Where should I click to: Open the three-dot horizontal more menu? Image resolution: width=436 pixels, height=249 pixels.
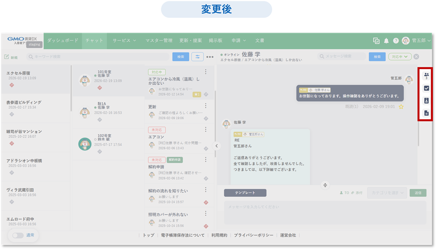coord(210,57)
